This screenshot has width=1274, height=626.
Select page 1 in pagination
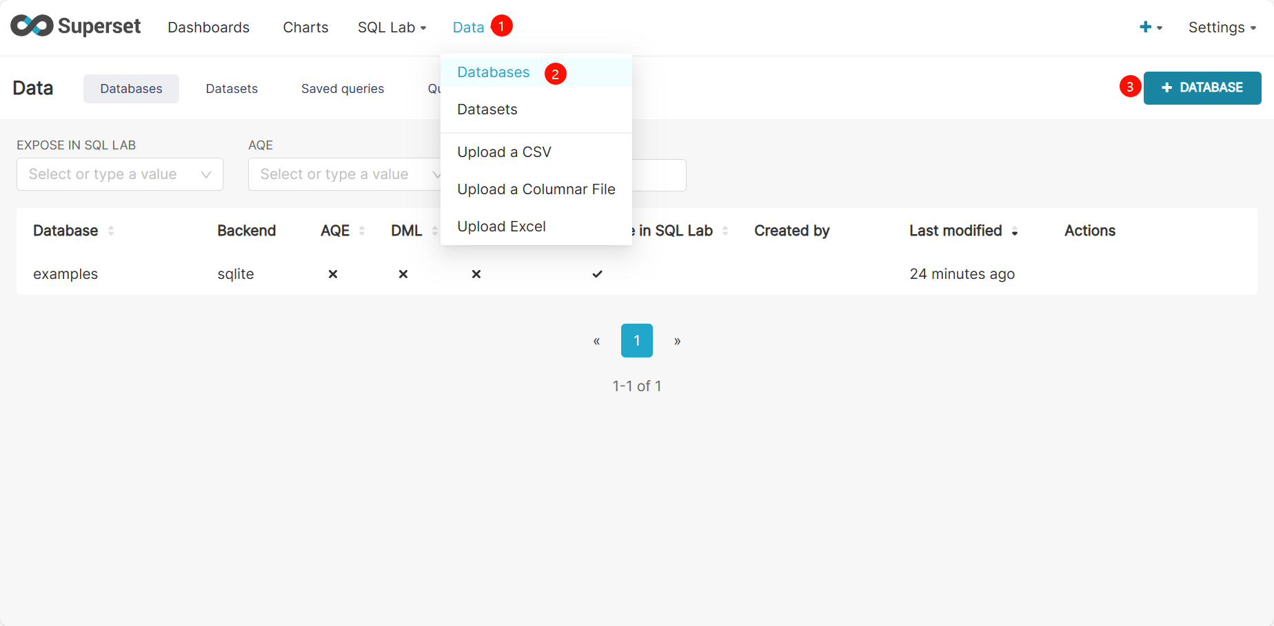point(637,341)
